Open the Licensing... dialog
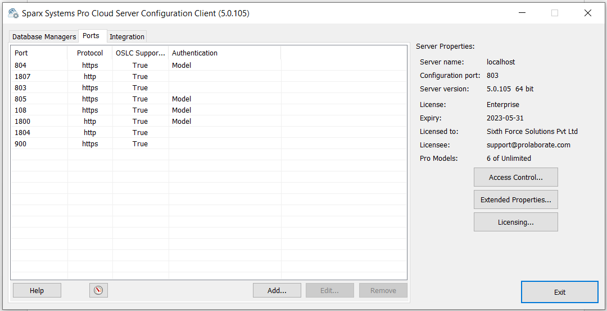The height and width of the screenshot is (311, 607). 515,222
